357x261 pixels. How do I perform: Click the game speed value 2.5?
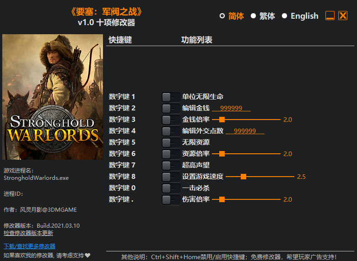tap(301, 177)
